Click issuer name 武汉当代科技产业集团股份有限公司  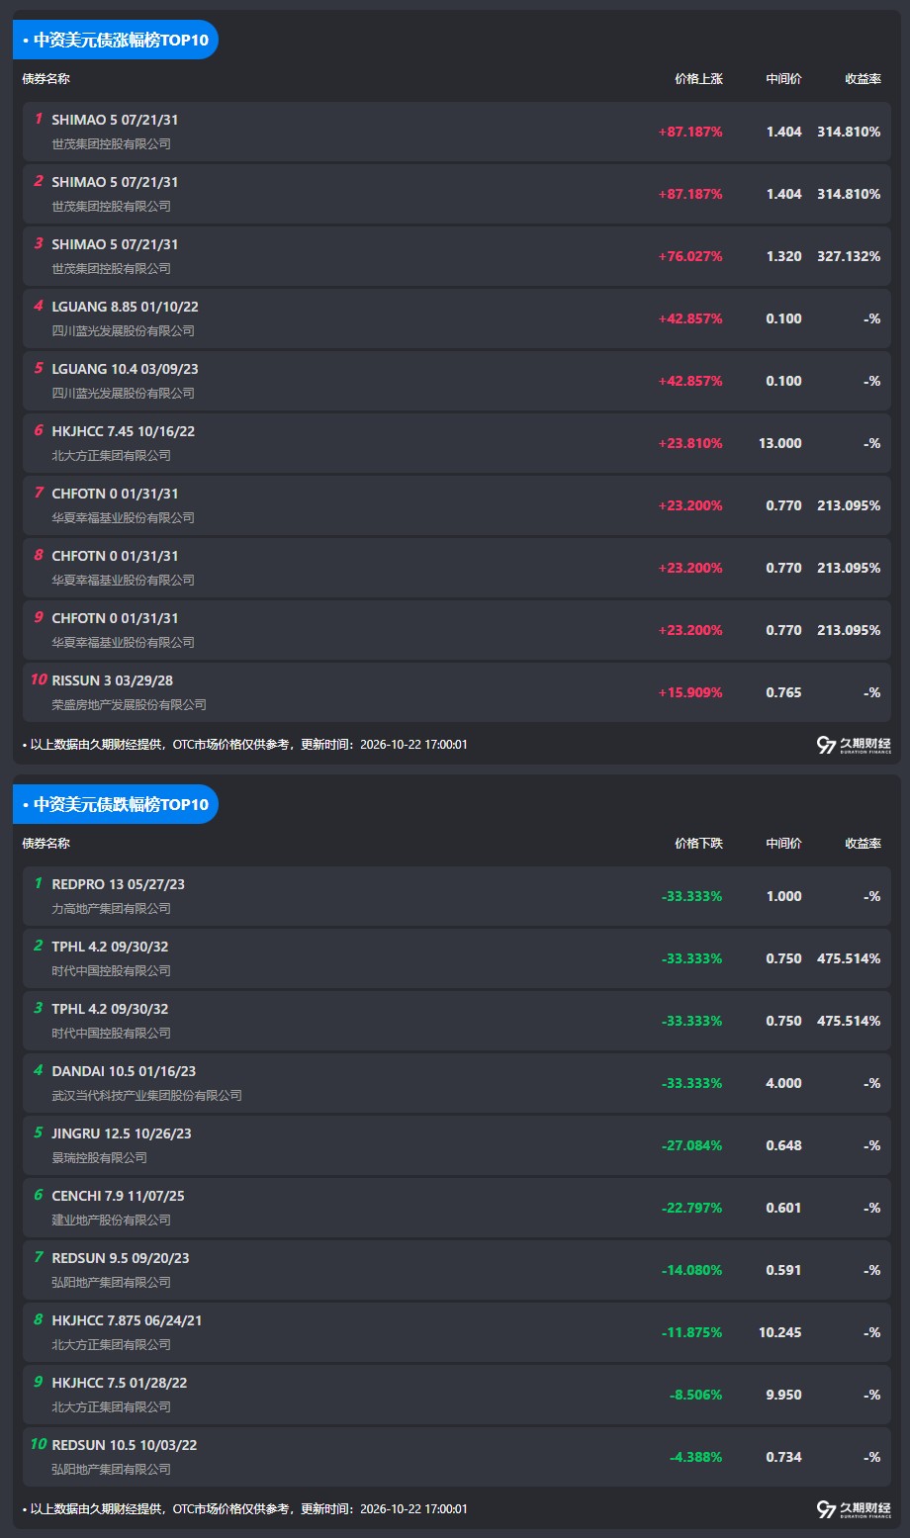(x=147, y=1096)
